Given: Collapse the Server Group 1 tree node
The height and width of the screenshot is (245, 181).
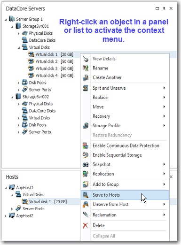Looking at the screenshot, I should tap(6, 20).
